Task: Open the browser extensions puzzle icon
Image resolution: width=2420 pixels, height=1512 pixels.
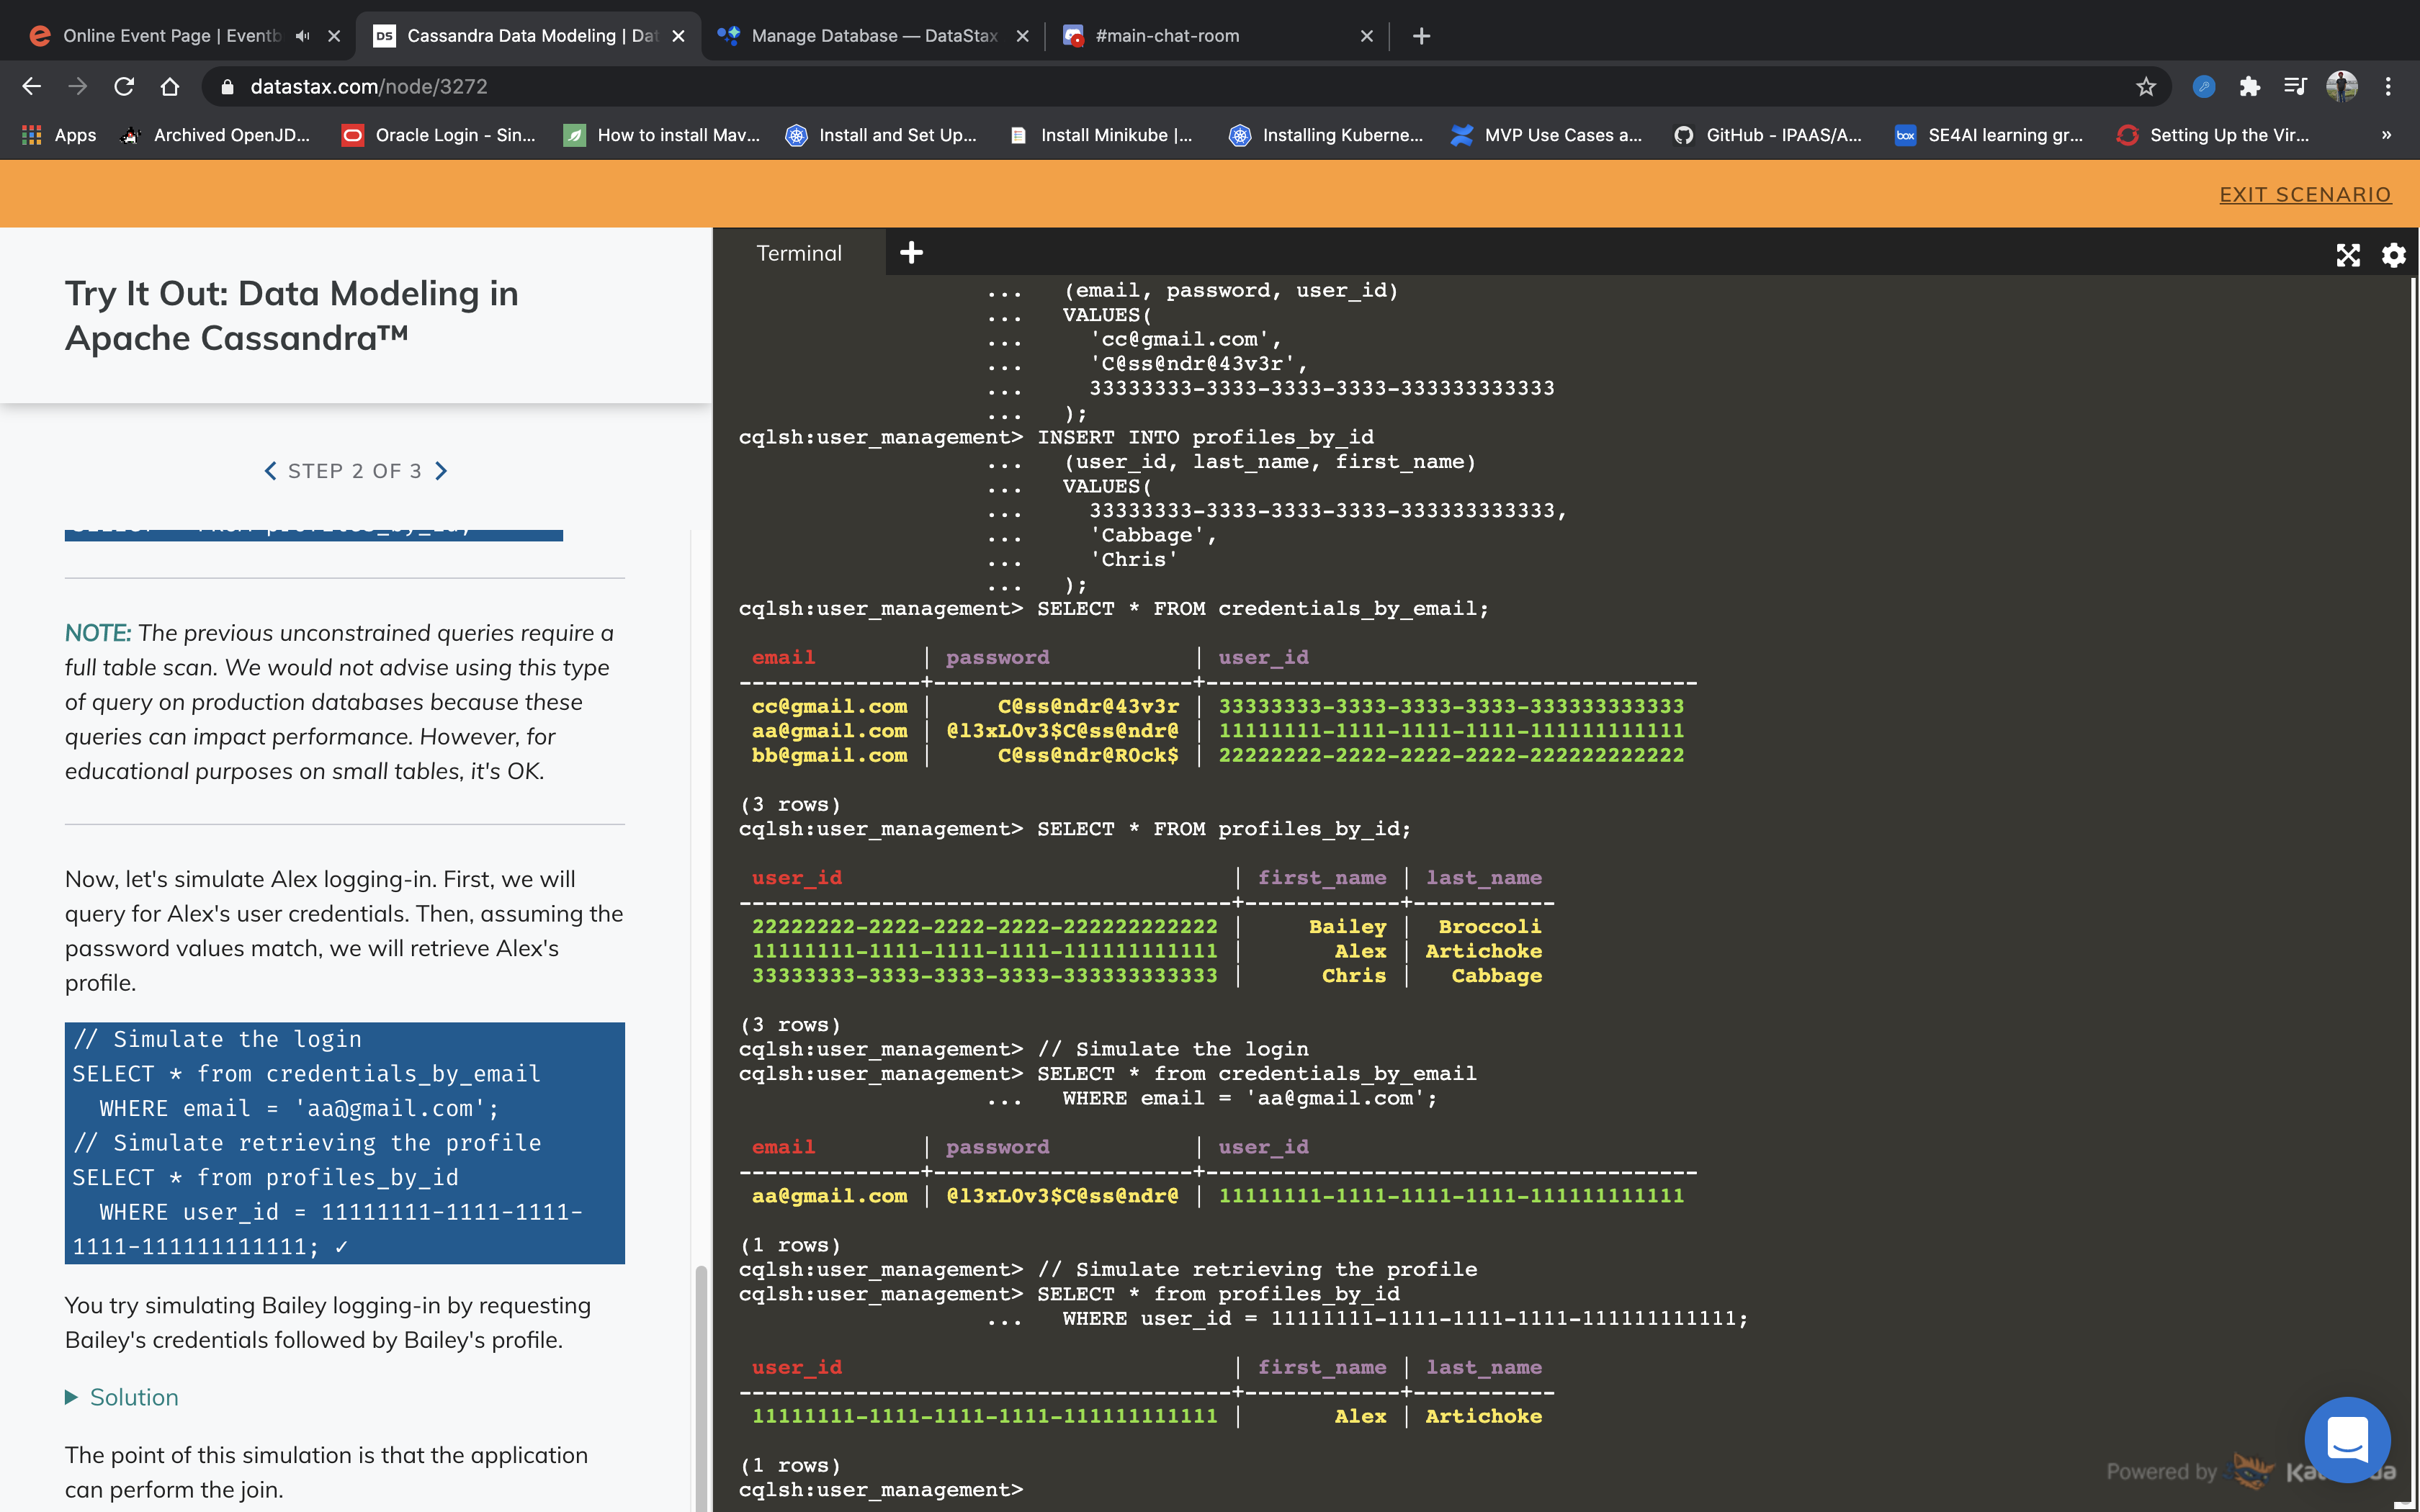Action: pos(2250,86)
